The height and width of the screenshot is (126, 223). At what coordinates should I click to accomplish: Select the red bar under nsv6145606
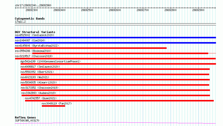(x=91, y=48)
